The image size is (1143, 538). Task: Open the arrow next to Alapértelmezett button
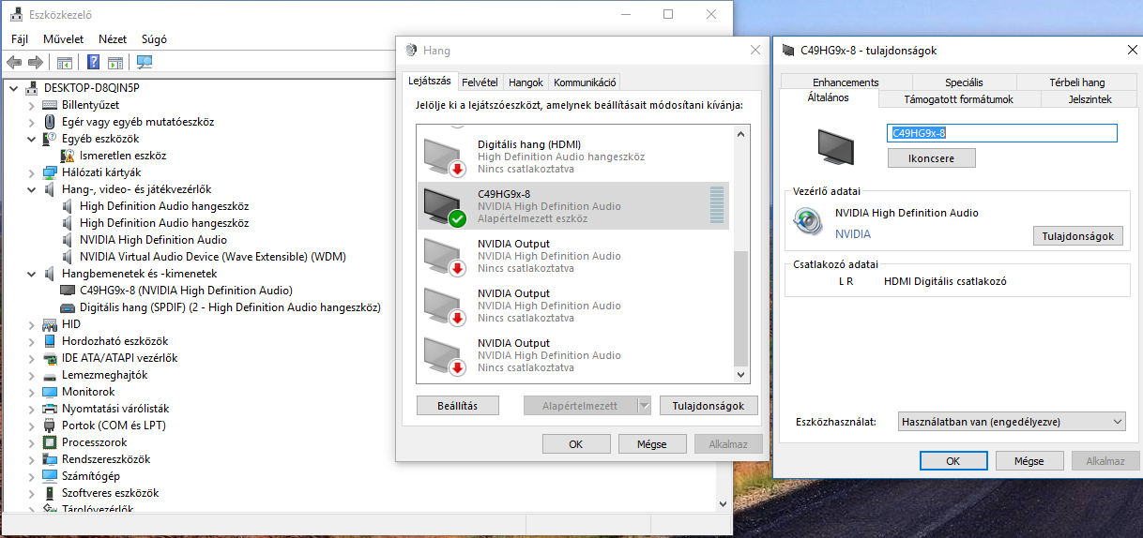coord(644,406)
